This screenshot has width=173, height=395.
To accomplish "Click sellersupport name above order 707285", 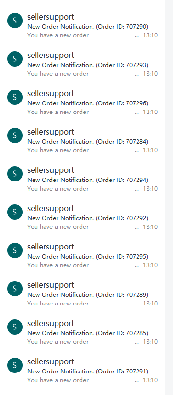I will [51, 324].
